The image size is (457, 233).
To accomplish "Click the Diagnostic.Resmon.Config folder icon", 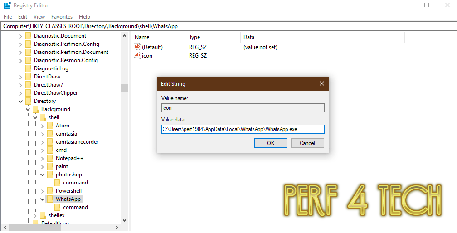I will point(28,60).
